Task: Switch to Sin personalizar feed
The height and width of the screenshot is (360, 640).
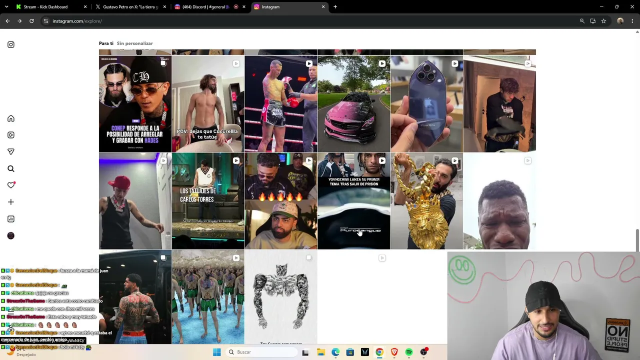Action: coord(135,43)
